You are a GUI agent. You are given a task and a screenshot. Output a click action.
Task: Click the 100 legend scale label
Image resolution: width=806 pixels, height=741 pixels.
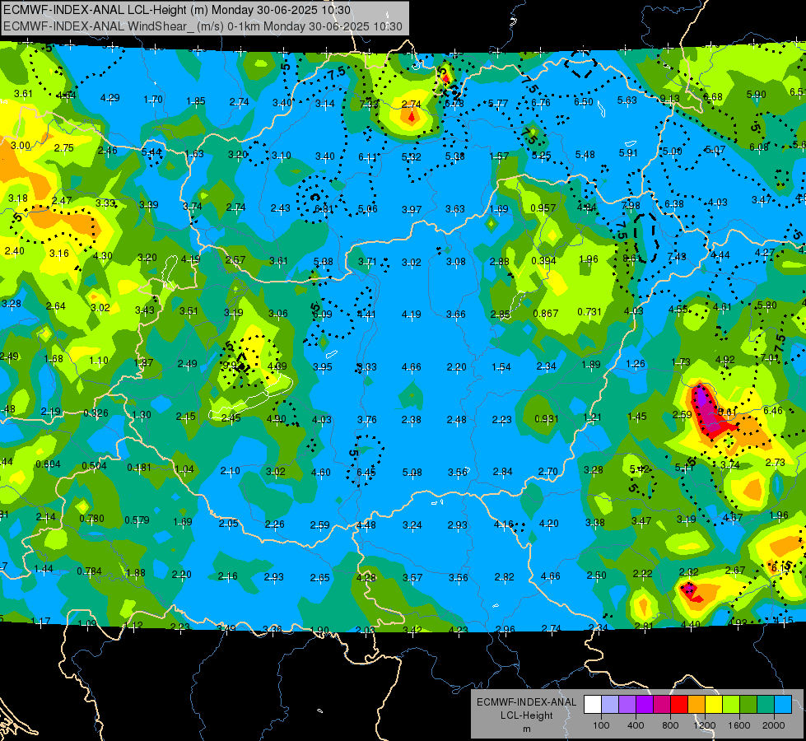[601, 725]
